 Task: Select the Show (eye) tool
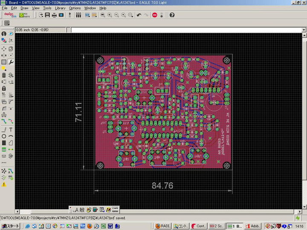[11, 34]
